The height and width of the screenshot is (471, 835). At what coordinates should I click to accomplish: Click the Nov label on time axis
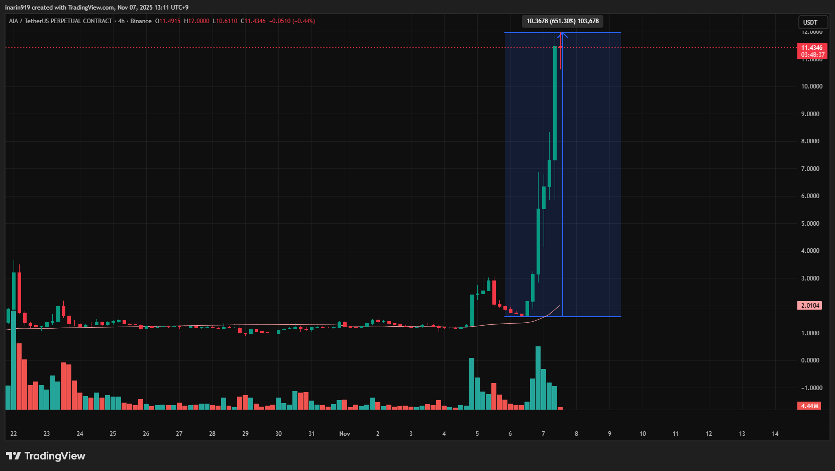[345, 434]
